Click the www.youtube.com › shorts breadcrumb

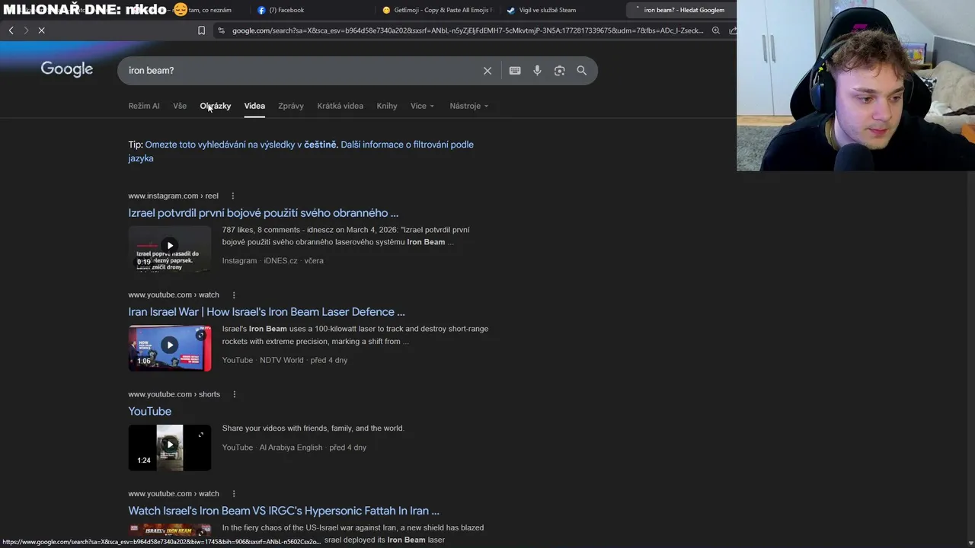174,394
